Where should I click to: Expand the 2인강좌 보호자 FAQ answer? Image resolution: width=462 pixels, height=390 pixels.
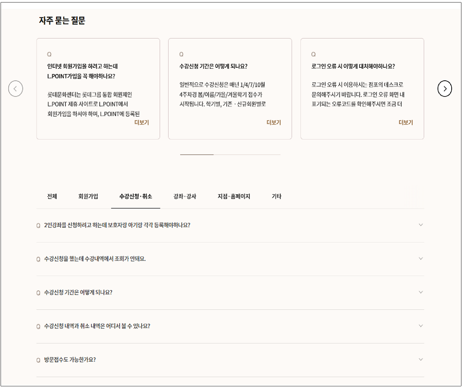coord(421,225)
